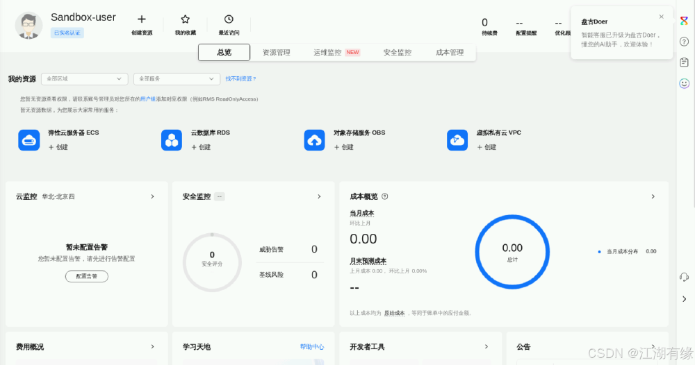Open the 盘古Doer colorful logo icon in sidebar
Image resolution: width=695 pixels, height=365 pixels.
(x=685, y=21)
